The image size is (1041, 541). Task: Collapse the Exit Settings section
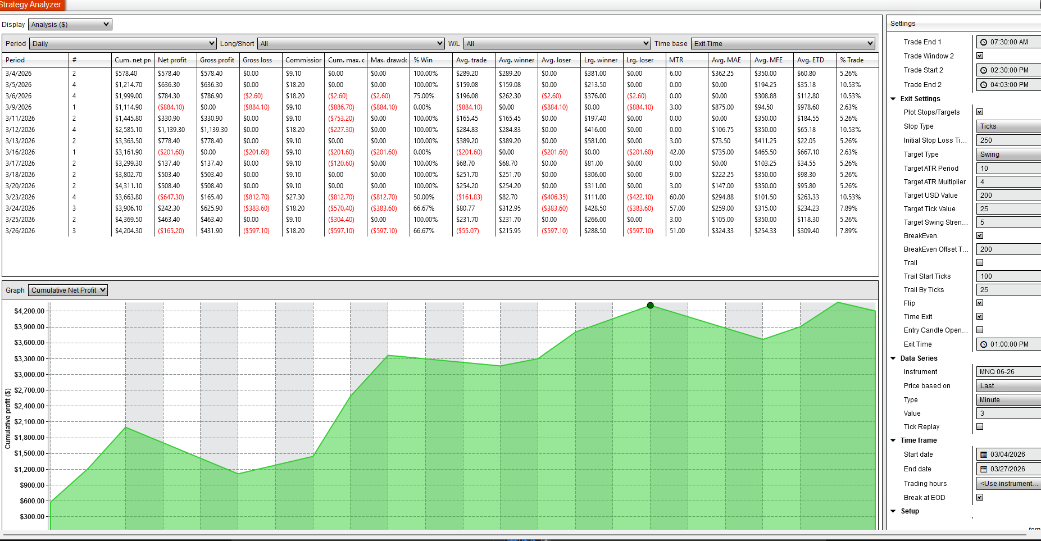point(893,99)
